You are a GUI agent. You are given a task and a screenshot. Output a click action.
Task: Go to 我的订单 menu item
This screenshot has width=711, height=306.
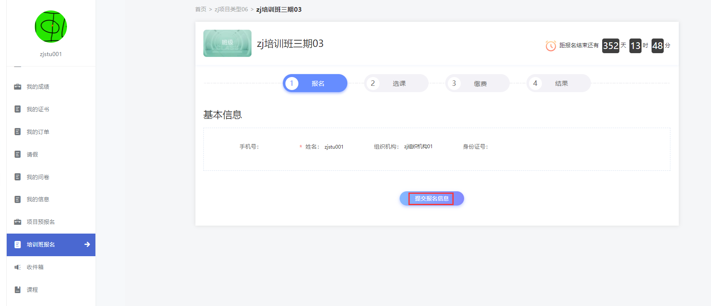tap(51, 132)
